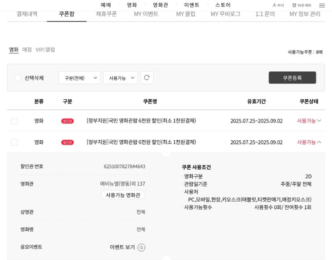332x260 pixels.
Task: Click the 할인권 badge in the second coupon row
Action: pos(67,142)
